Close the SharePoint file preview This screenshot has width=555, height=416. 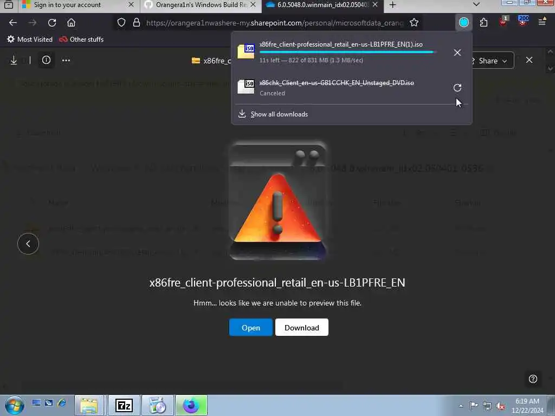(529, 60)
